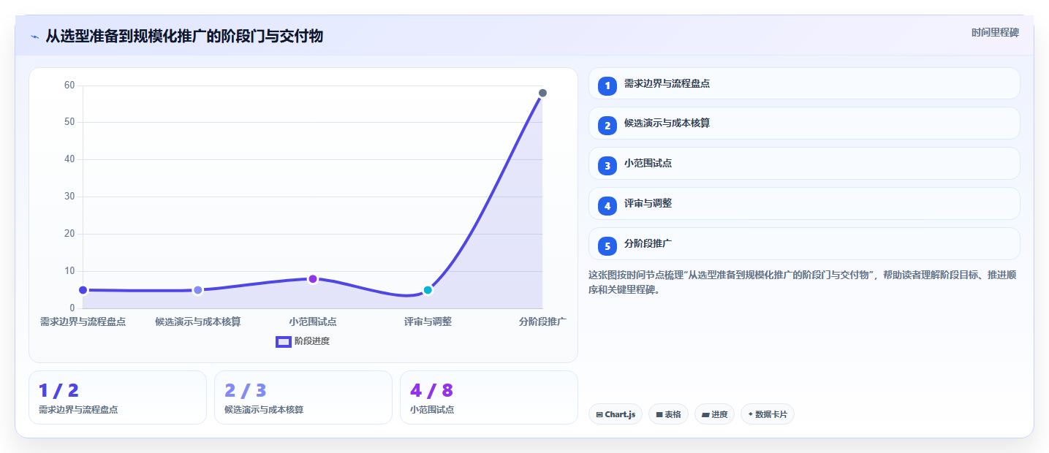Click the y-axis value 30
This screenshot has width=1049, height=453.
click(x=69, y=197)
